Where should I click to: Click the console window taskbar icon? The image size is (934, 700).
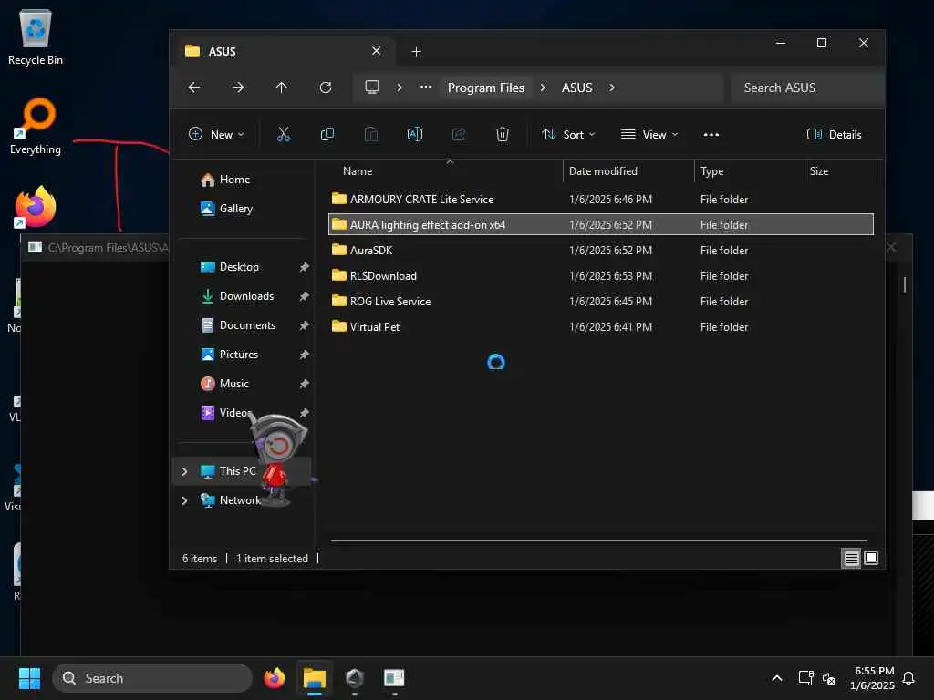(394, 678)
